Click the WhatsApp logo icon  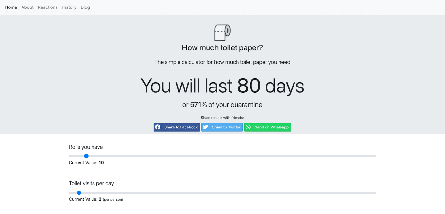pos(248,127)
